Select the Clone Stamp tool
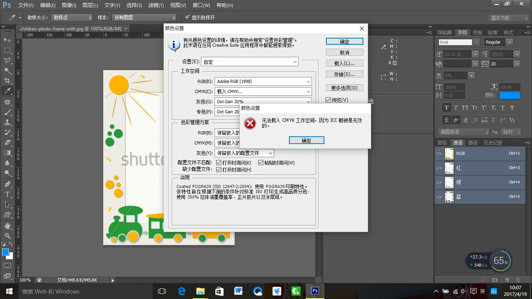 7,122
